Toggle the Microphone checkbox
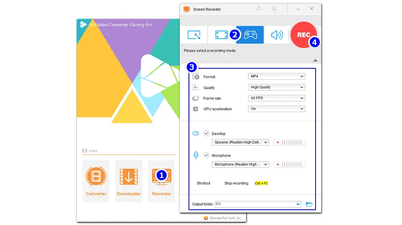Viewport: 402px width, 225px height. pyautogui.click(x=206, y=155)
